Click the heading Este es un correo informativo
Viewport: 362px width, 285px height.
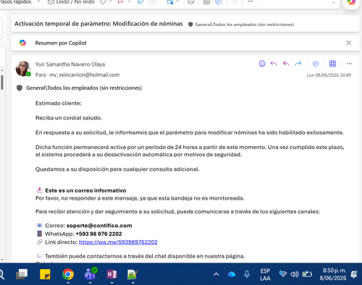tap(85, 190)
